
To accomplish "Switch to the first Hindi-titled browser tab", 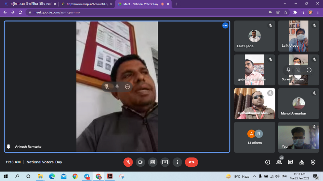I will 29,4.
